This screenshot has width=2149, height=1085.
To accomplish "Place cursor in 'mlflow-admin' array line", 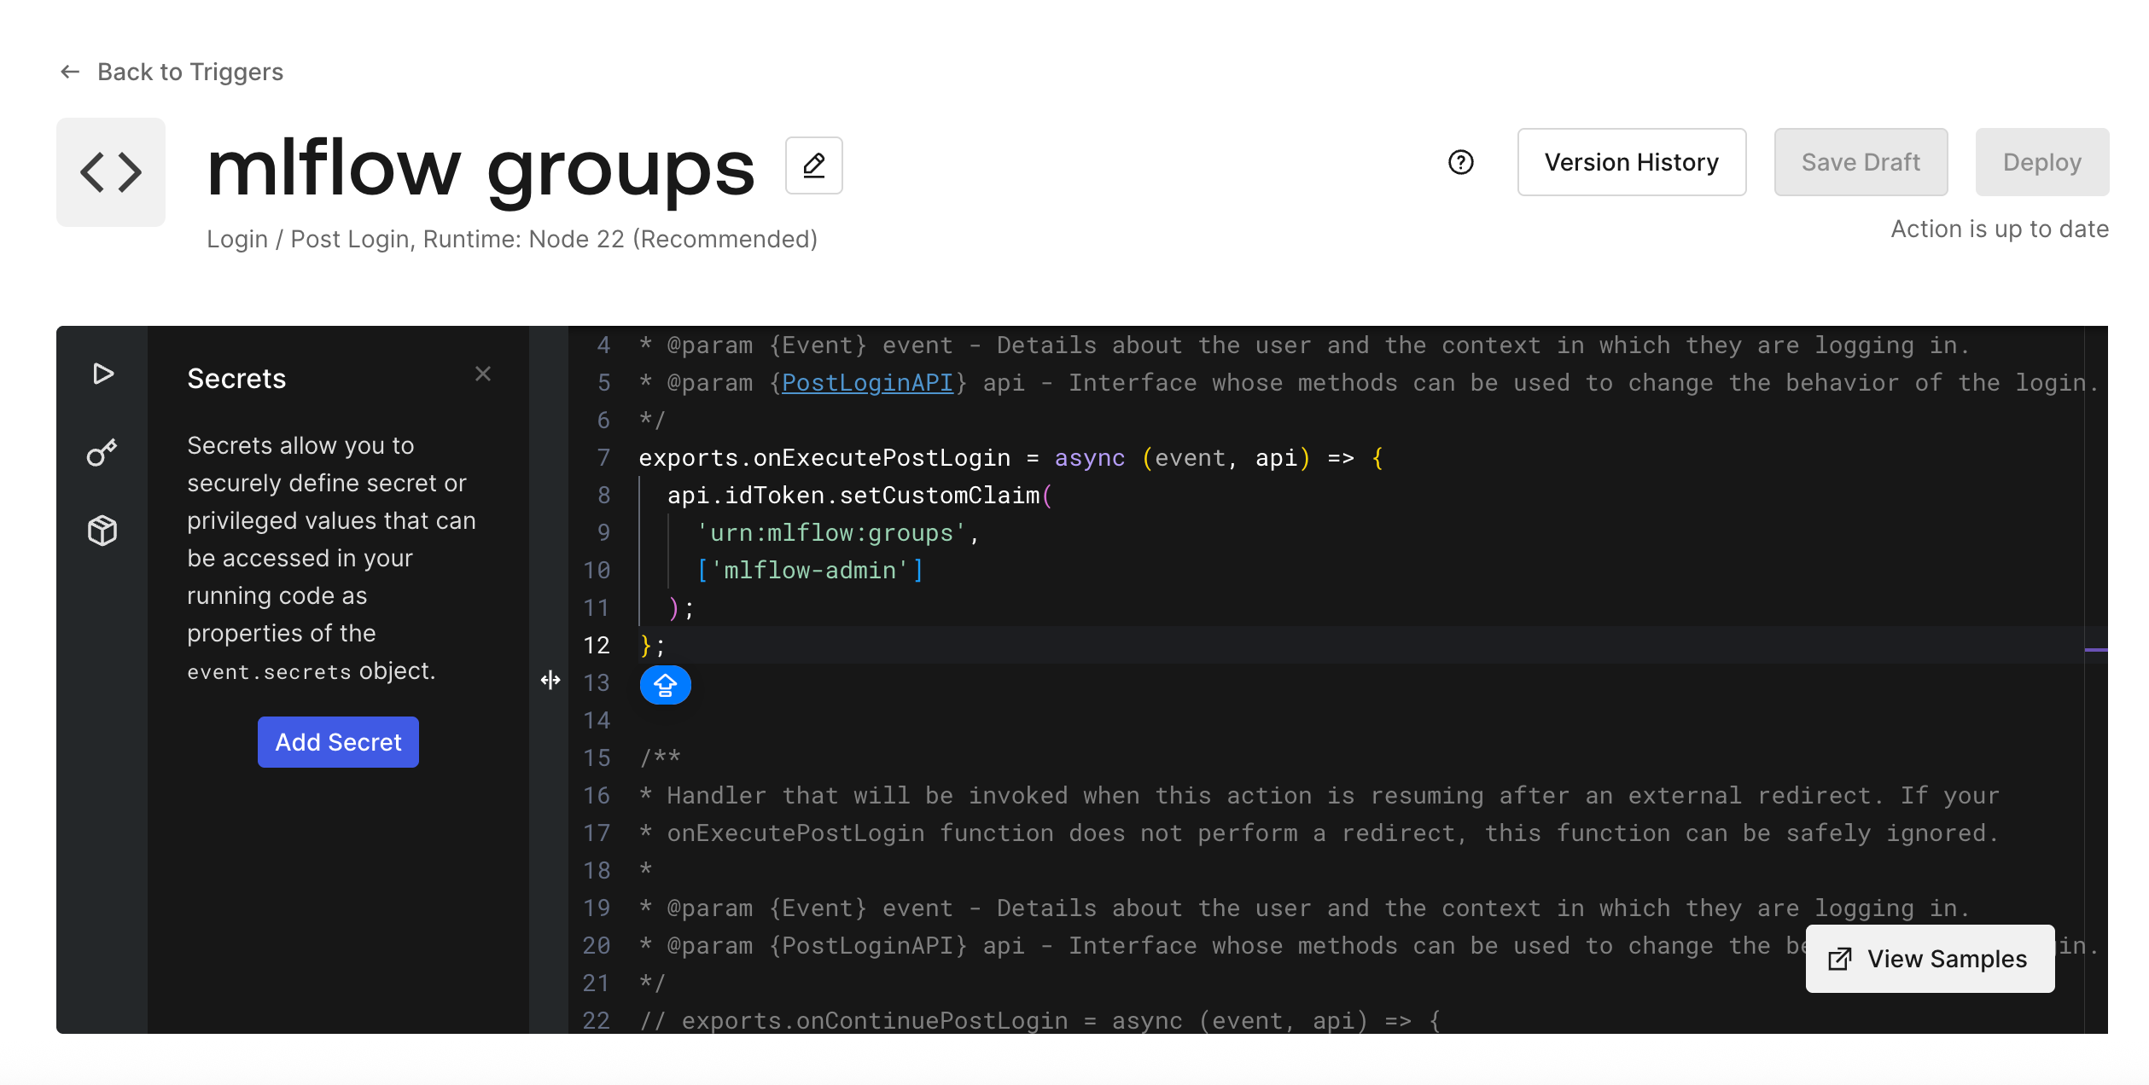I will point(809,571).
